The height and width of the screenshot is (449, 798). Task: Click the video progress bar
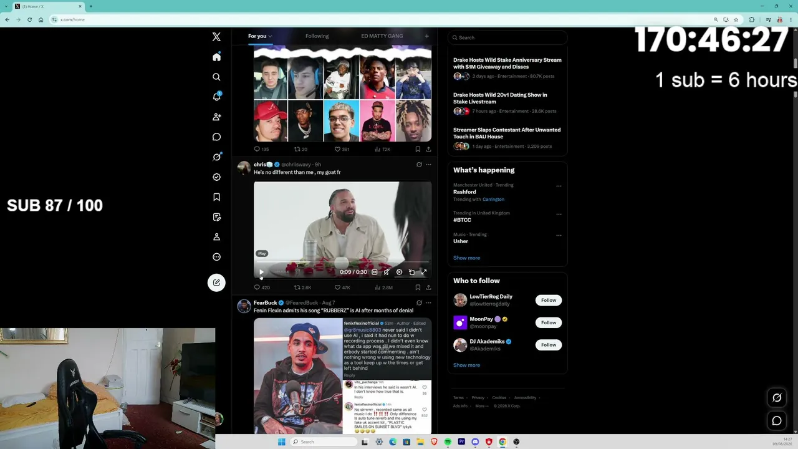(x=342, y=263)
